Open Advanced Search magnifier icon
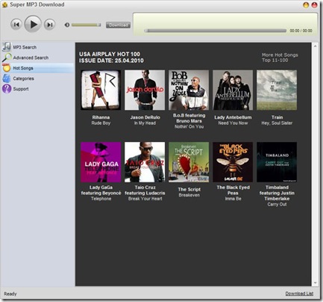This screenshot has height=302, width=323. click(x=7, y=58)
